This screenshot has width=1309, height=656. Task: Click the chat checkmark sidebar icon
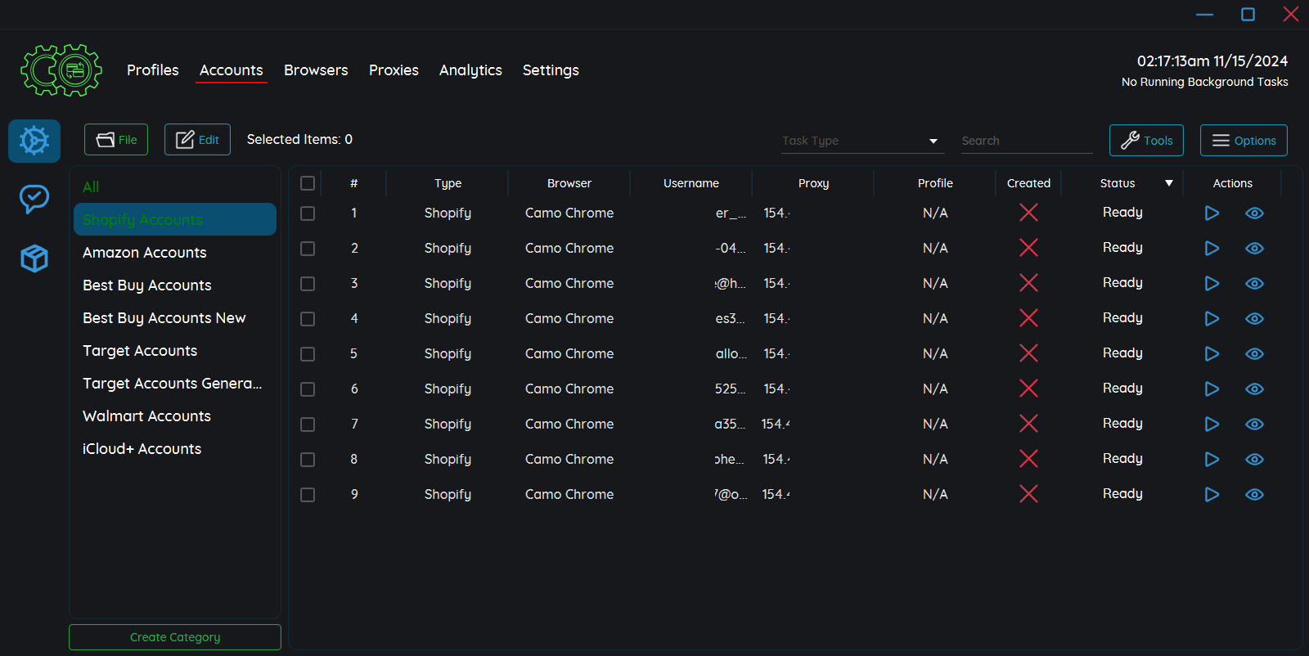point(34,199)
